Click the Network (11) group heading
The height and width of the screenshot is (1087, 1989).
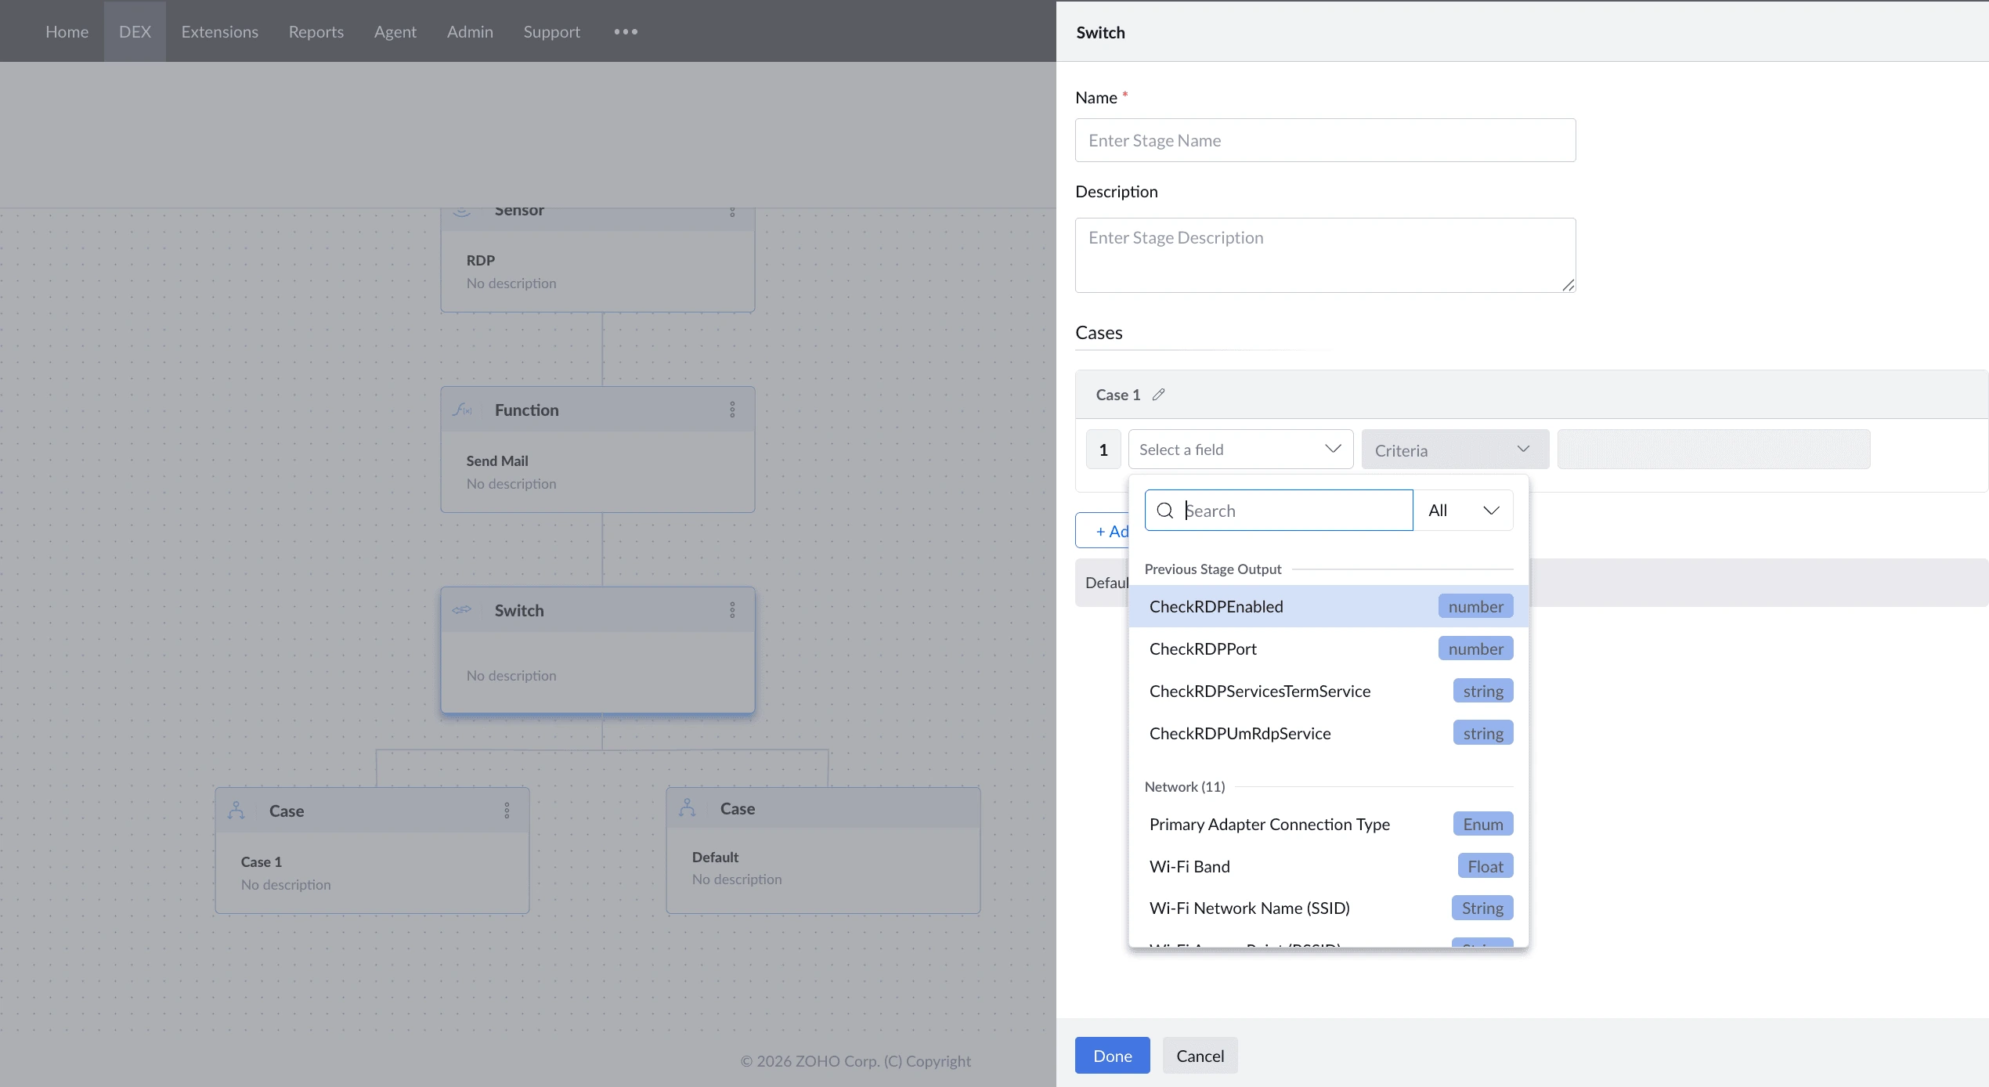[x=1185, y=787]
